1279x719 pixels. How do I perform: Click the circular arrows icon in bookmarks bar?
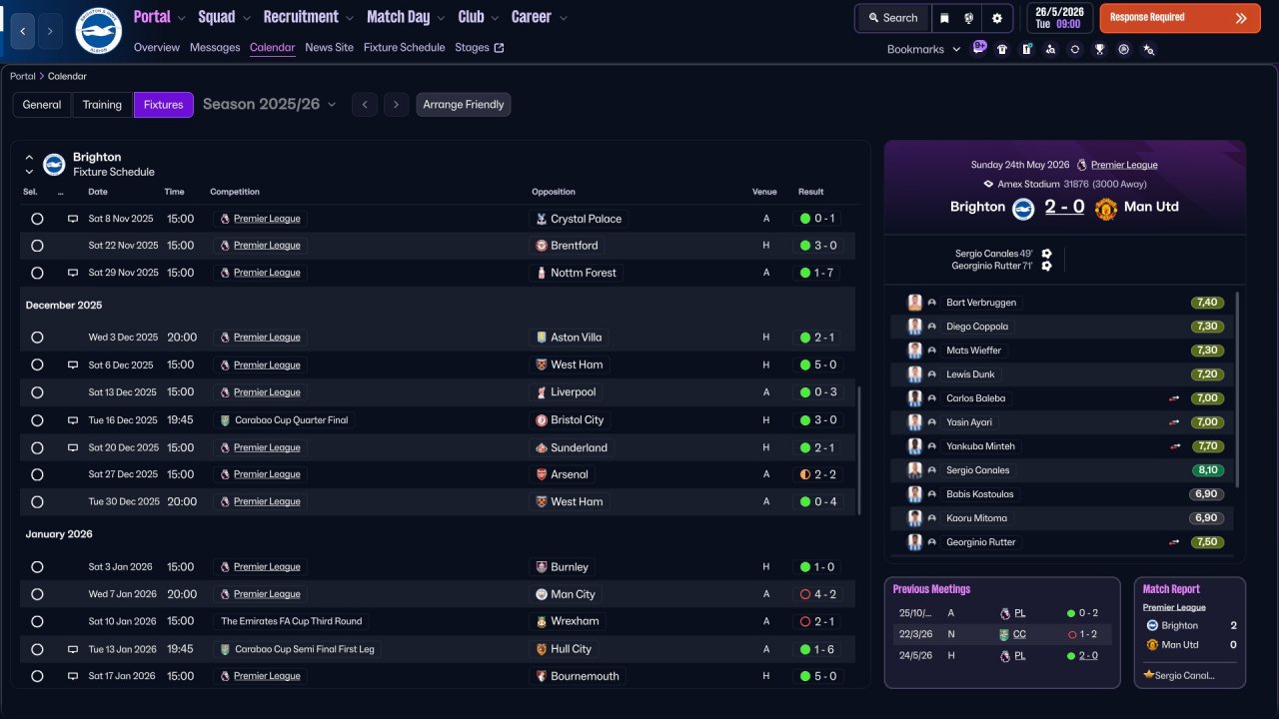[1075, 49]
